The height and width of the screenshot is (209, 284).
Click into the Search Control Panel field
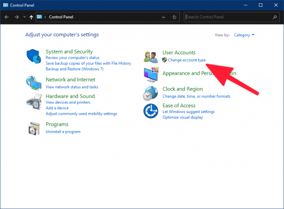click(231, 17)
